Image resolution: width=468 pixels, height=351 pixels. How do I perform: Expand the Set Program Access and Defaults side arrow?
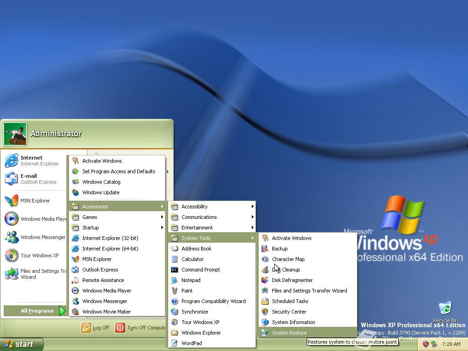tap(168, 171)
